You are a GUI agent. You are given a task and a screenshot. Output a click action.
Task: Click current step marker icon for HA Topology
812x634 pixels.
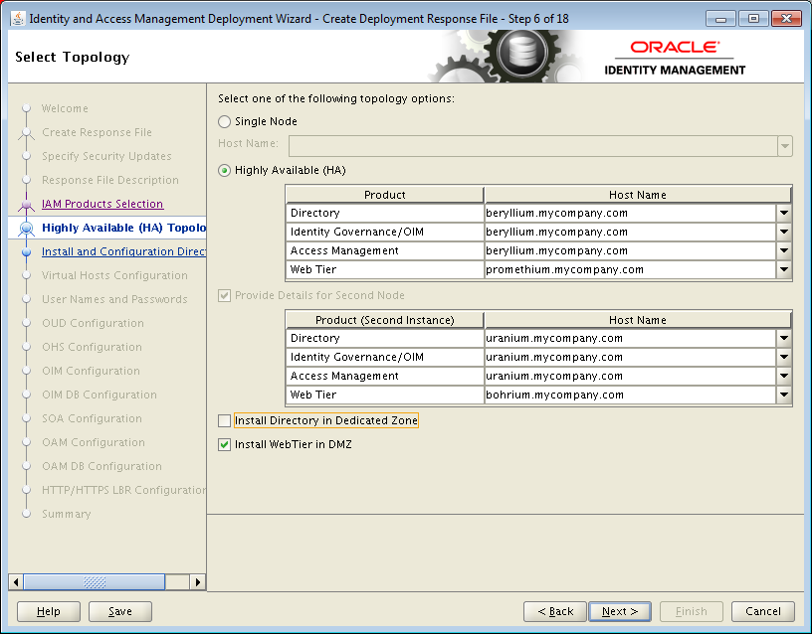[x=27, y=228]
